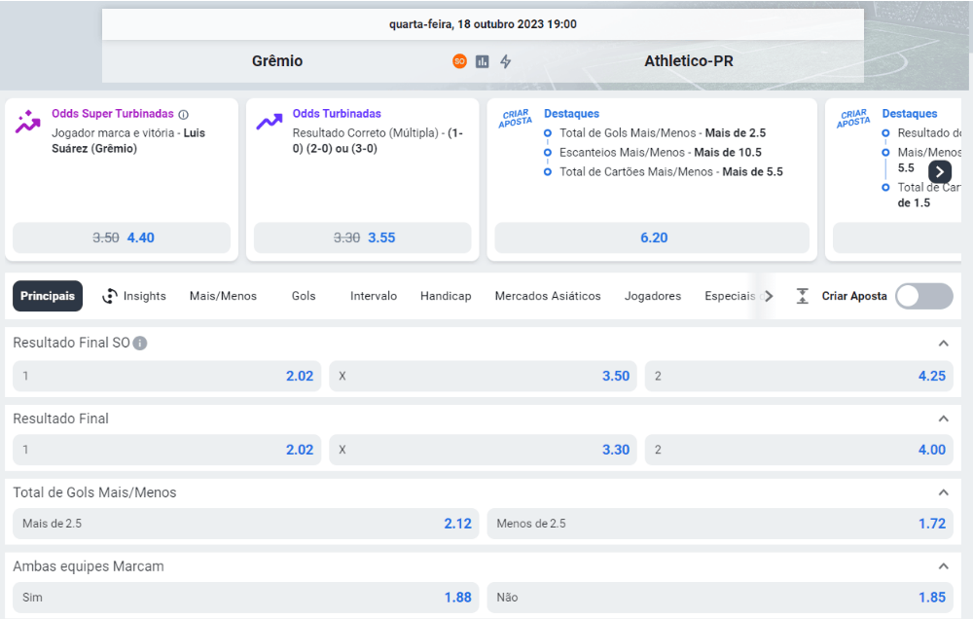This screenshot has width=973, height=619.
Task: Select Menos de 2.5 at 1.72
Action: 720,524
